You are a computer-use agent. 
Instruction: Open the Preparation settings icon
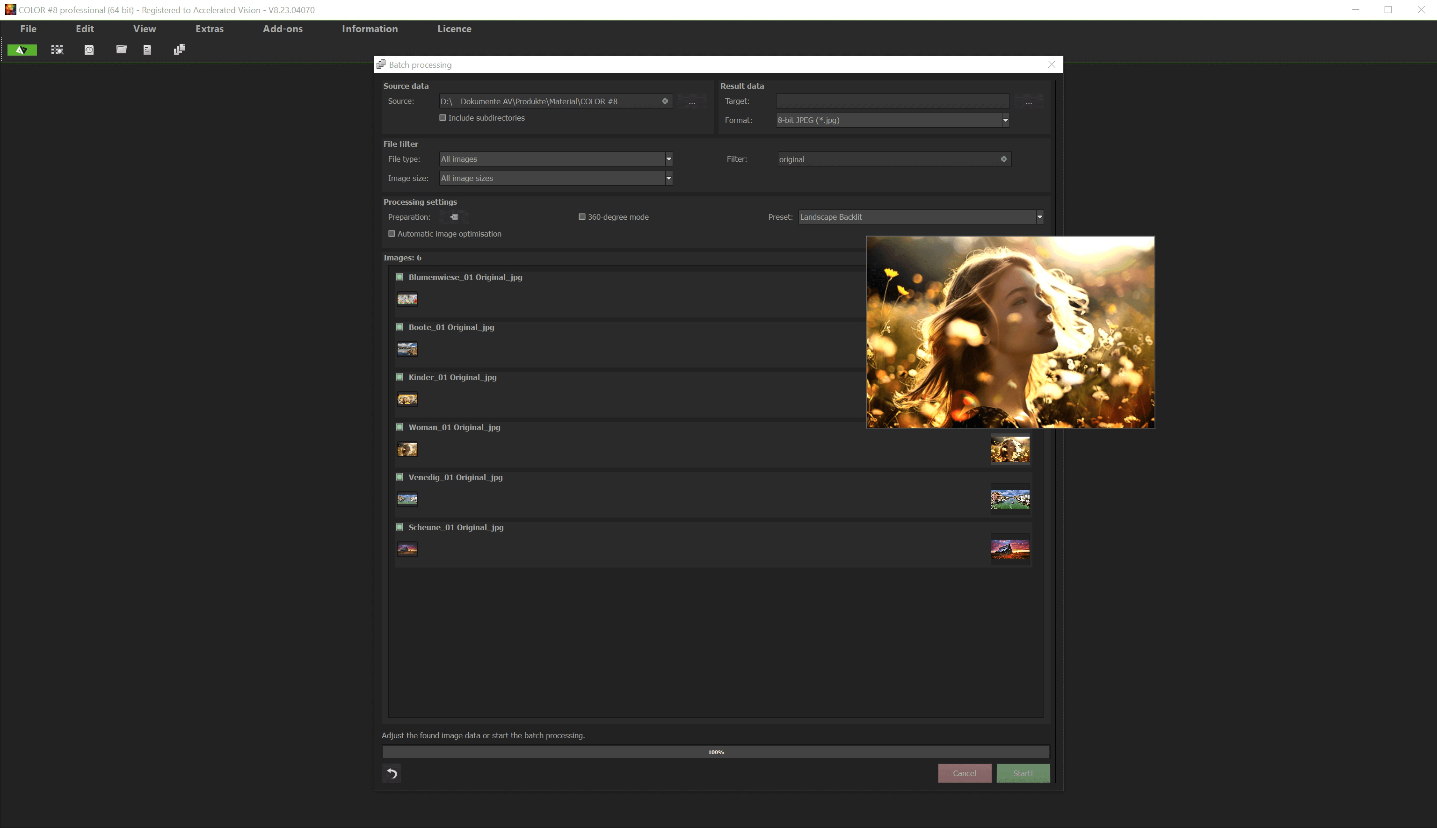453,216
